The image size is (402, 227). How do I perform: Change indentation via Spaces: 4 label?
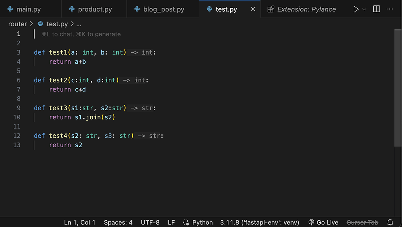click(118, 222)
